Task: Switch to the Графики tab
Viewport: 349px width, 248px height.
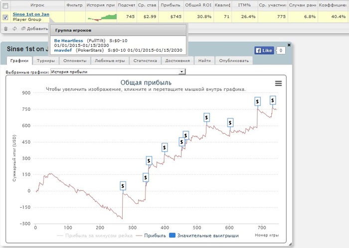Action: tap(19, 61)
